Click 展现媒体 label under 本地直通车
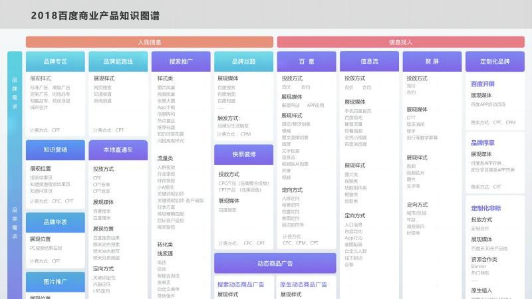The image size is (532, 299). point(104,202)
